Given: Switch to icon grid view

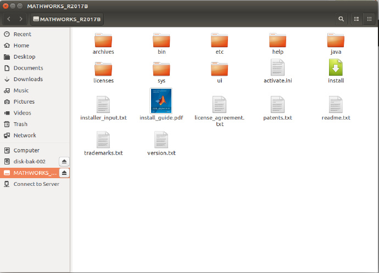Looking at the screenshot, I should (x=369, y=19).
